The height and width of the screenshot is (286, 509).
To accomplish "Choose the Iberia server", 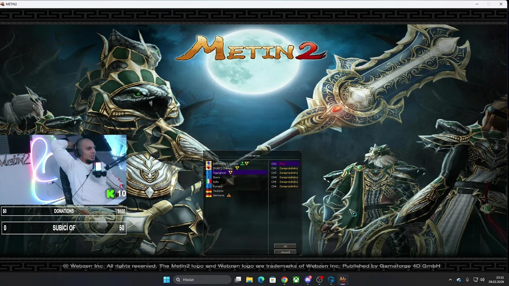I will 236,177.
